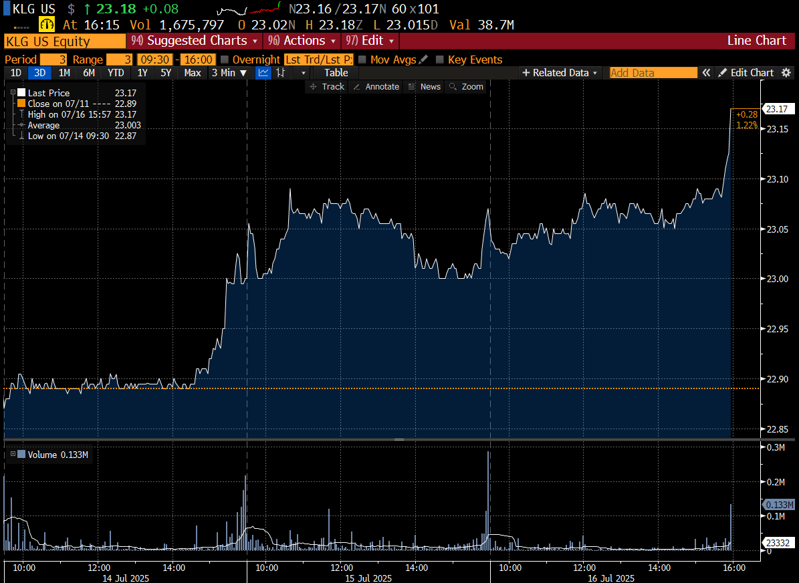This screenshot has height=583, width=799.
Task: Open the 3 Min interval dropdown
Action: (x=229, y=73)
